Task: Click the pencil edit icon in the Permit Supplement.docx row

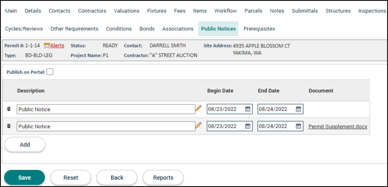Action: tap(198, 125)
